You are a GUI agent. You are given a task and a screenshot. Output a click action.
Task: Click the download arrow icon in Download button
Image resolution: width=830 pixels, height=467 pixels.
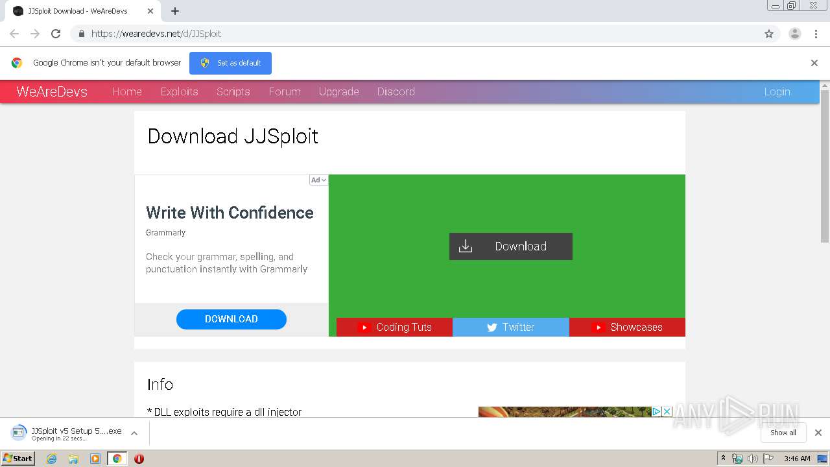(466, 246)
